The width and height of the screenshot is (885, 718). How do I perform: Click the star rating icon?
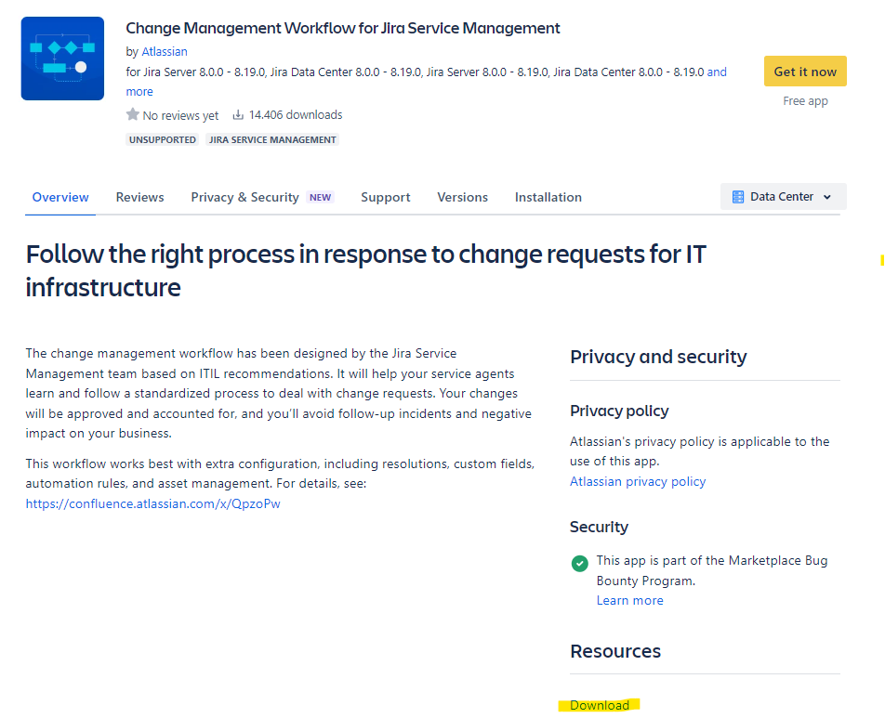point(133,114)
